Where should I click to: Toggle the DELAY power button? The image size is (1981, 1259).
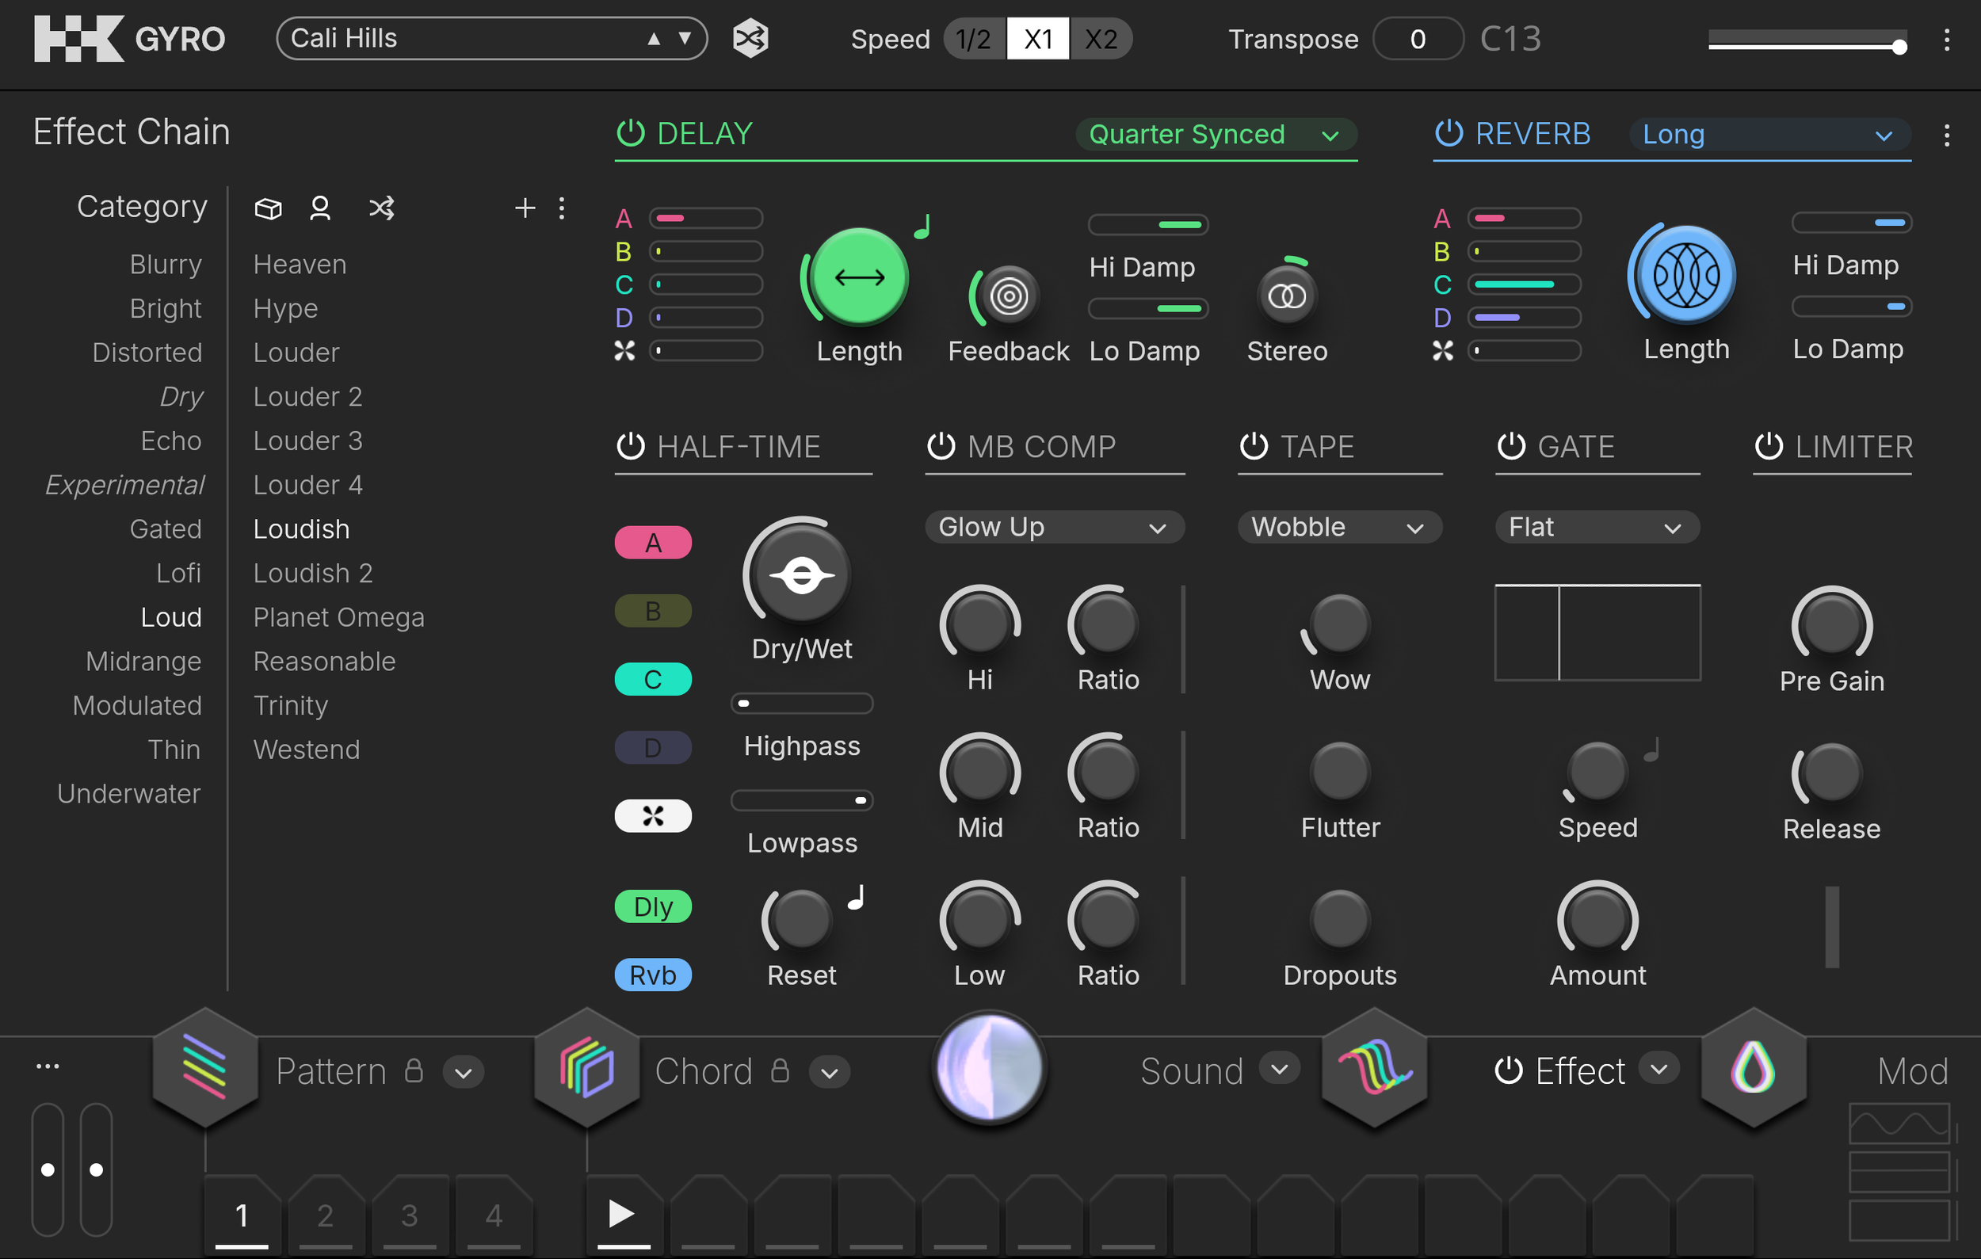pos(630,133)
